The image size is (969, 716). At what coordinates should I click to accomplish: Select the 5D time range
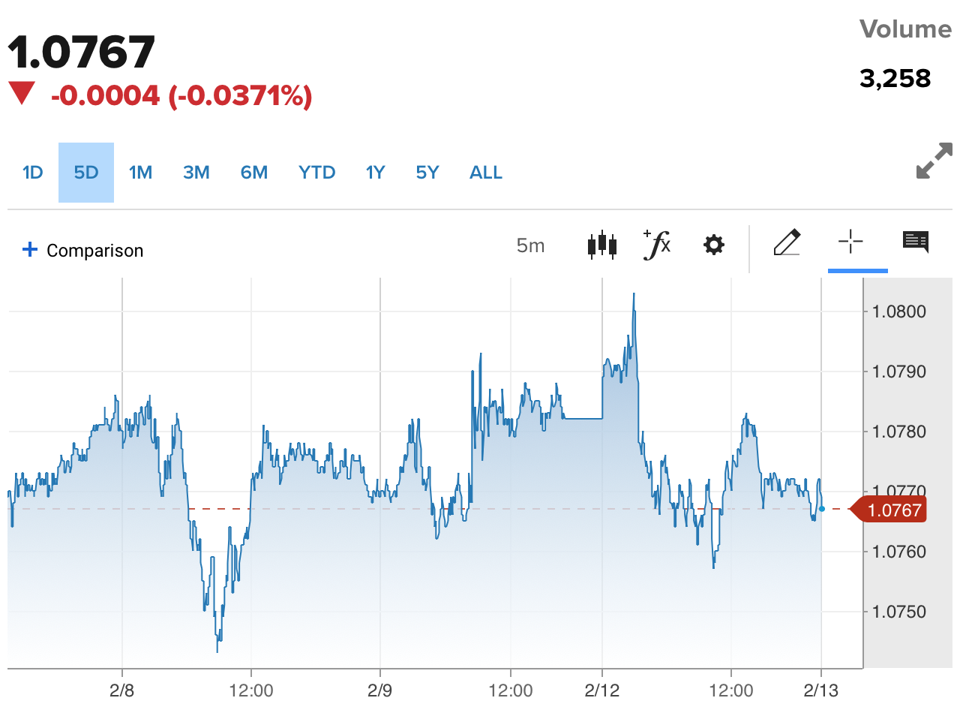86,173
